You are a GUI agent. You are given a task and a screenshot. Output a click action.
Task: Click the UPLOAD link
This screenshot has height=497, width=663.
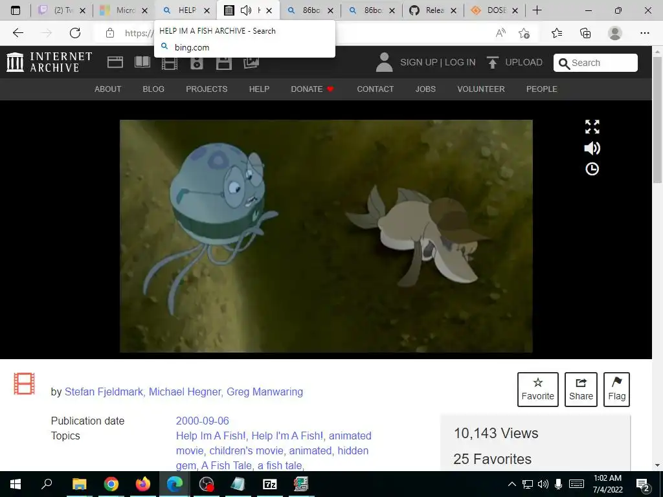(x=524, y=63)
